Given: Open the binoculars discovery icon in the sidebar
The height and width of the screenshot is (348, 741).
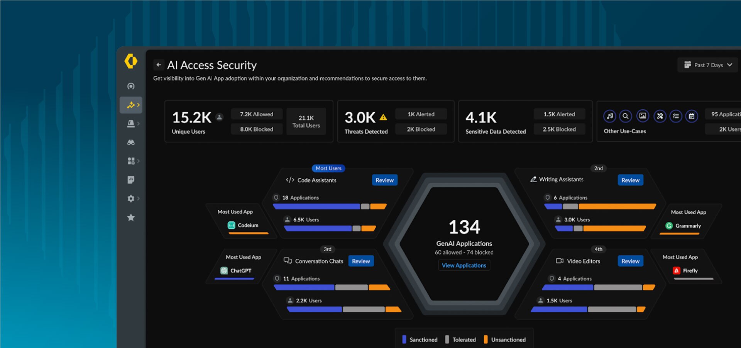Looking at the screenshot, I should pos(131,142).
